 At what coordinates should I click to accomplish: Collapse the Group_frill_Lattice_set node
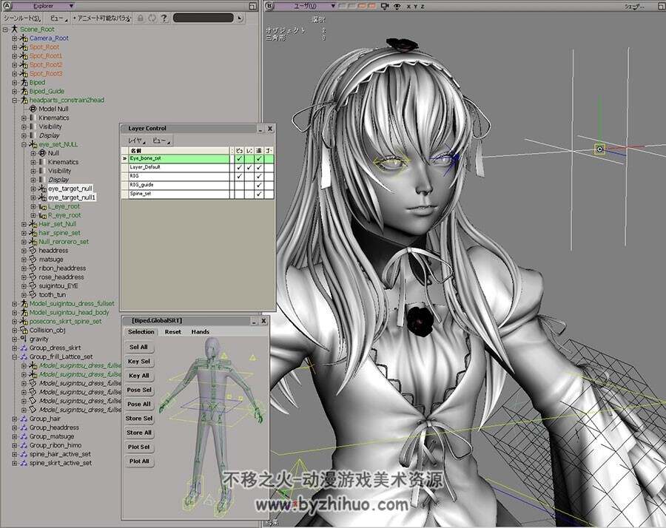point(15,356)
